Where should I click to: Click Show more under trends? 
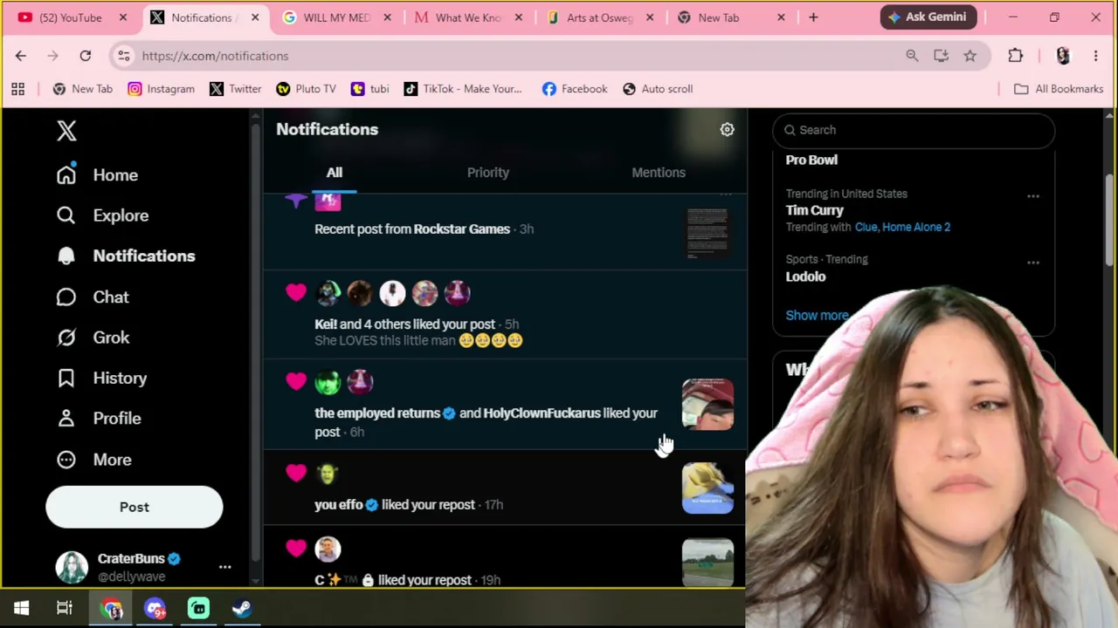(817, 316)
